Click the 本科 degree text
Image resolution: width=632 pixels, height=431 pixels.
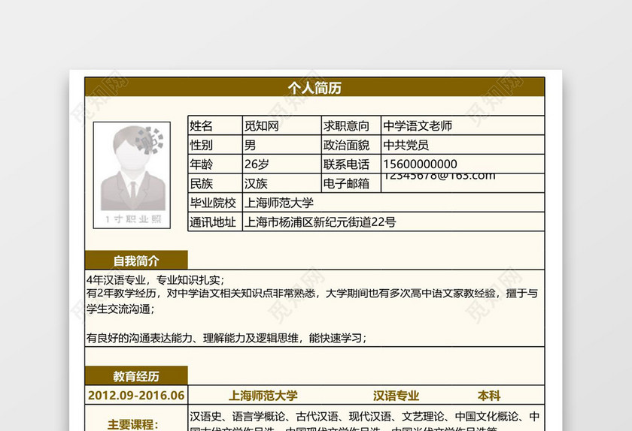click(489, 396)
